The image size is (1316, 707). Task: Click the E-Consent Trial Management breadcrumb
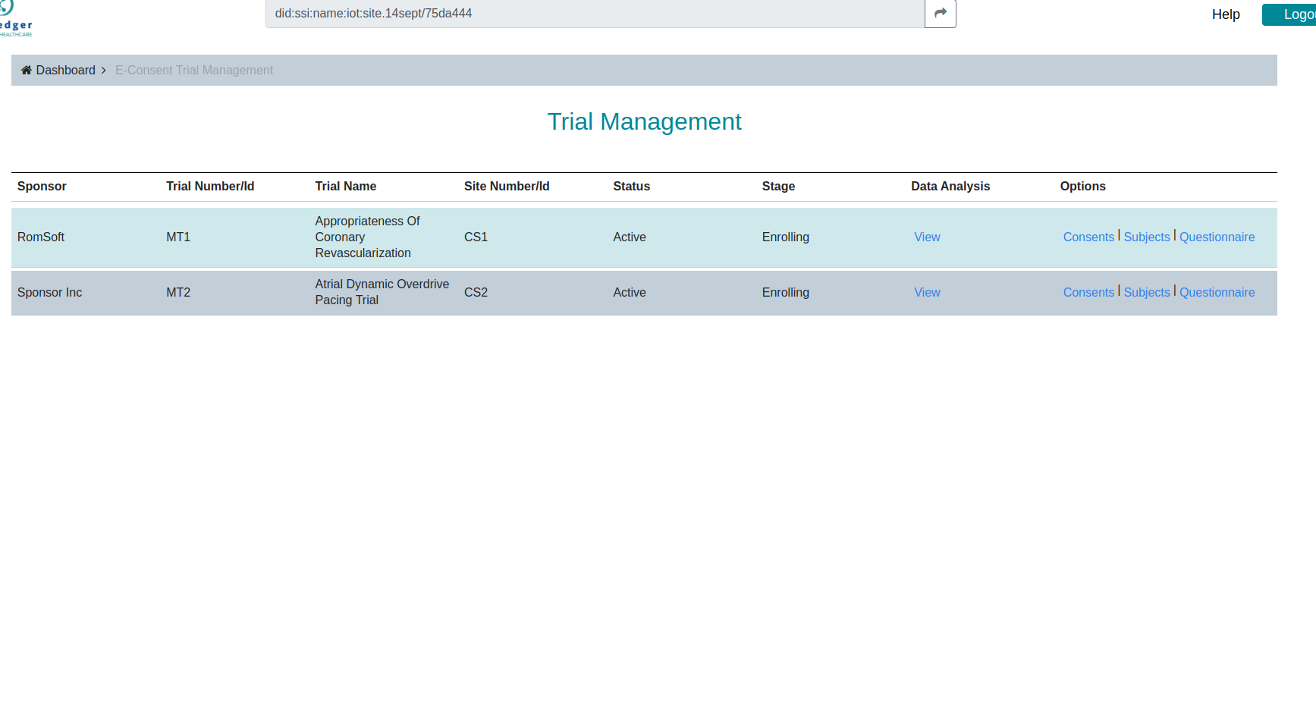coord(194,70)
